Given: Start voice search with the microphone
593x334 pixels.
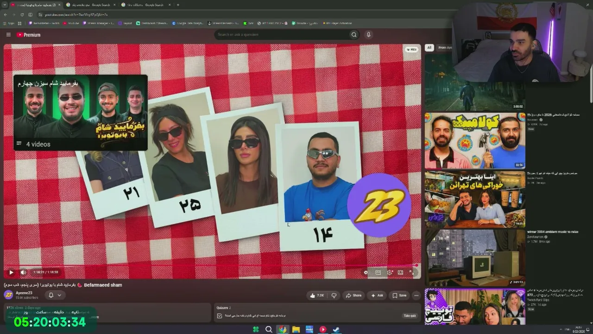Looking at the screenshot, I should coord(369,35).
